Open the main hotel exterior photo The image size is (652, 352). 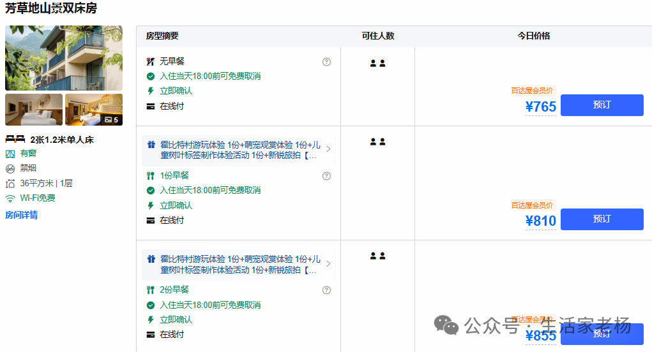coord(64,57)
